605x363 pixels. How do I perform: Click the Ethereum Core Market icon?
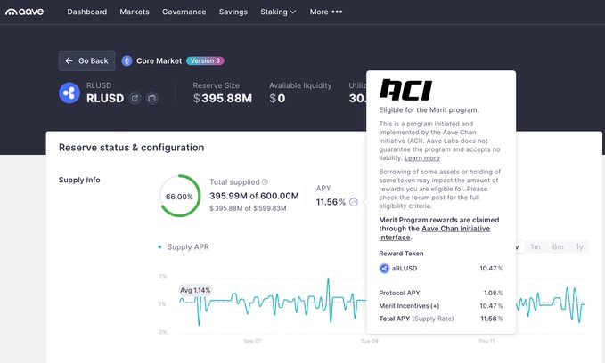click(x=127, y=60)
